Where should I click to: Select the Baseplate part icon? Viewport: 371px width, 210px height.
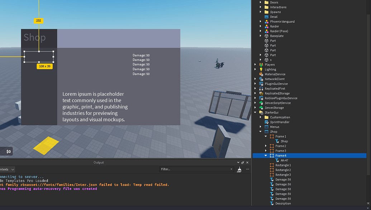[x=266, y=36]
